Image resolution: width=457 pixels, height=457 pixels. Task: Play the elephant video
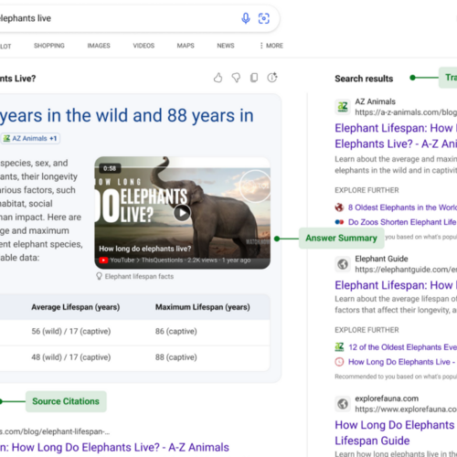[x=182, y=213]
